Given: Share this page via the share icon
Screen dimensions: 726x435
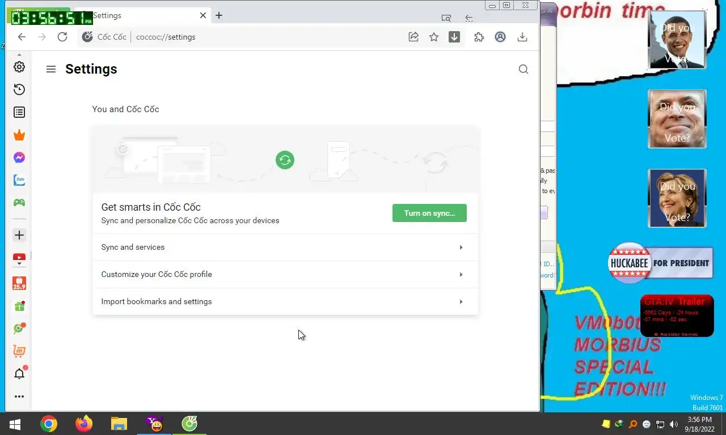Looking at the screenshot, I should (413, 37).
